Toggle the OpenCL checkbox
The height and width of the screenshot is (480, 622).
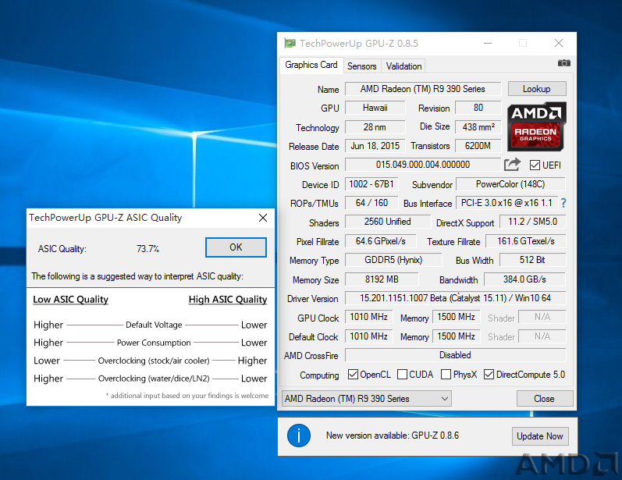point(353,375)
